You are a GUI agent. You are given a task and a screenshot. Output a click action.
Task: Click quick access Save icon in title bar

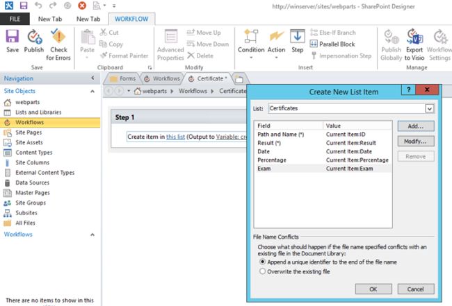(x=24, y=6)
